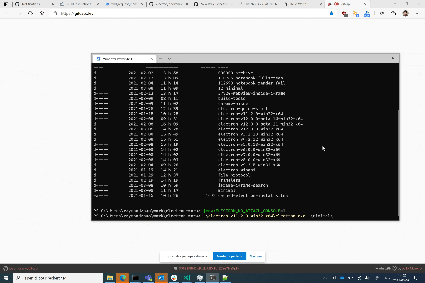Screen dimensions: 425x283
Task: Open the new-tab dropdown in PowerShell window
Action: [x=169, y=59]
